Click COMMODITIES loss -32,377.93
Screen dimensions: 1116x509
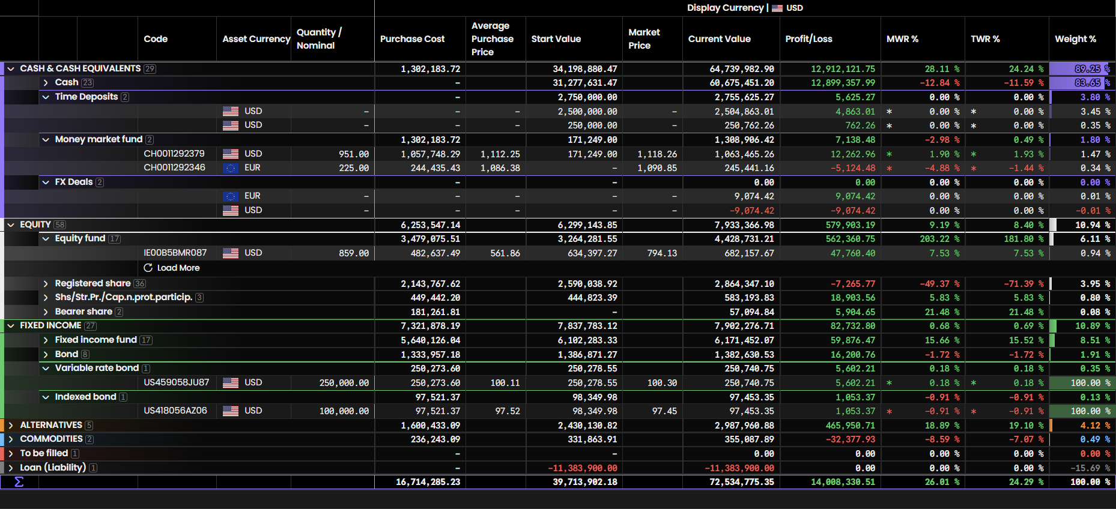pyautogui.click(x=851, y=439)
